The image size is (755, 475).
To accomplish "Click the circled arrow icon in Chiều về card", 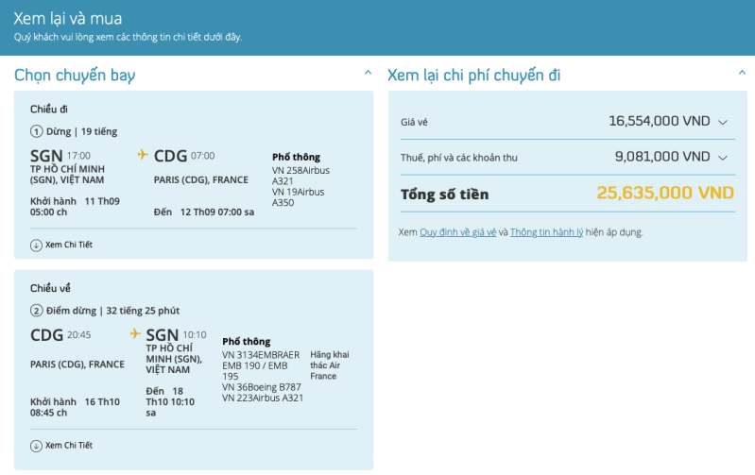I will tap(36, 445).
